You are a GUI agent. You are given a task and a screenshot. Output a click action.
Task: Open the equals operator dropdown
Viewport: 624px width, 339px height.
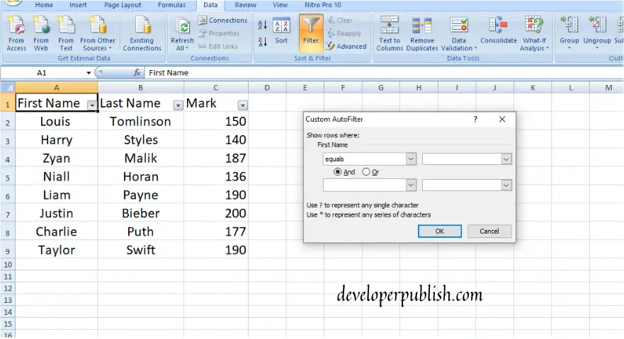coord(411,159)
